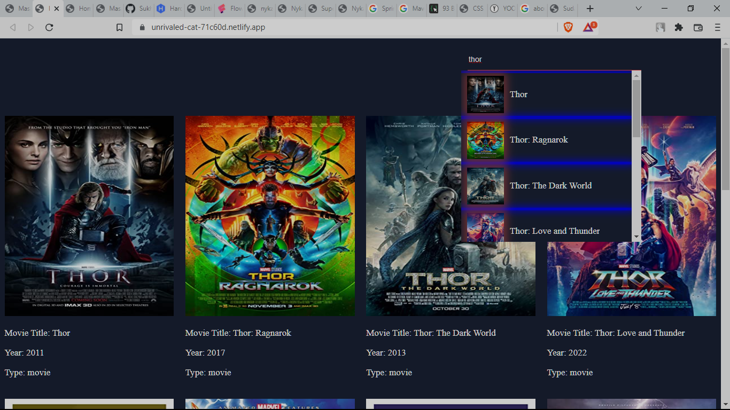Open the Brave Wallet icon
This screenshot has width=730, height=410.
[x=698, y=27]
